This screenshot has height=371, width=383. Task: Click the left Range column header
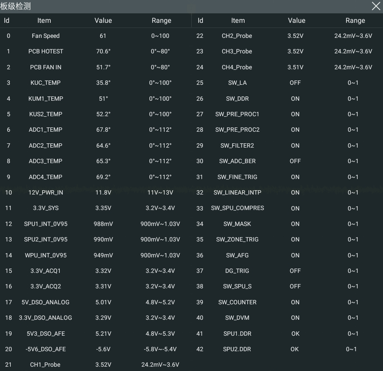pyautogui.click(x=161, y=21)
